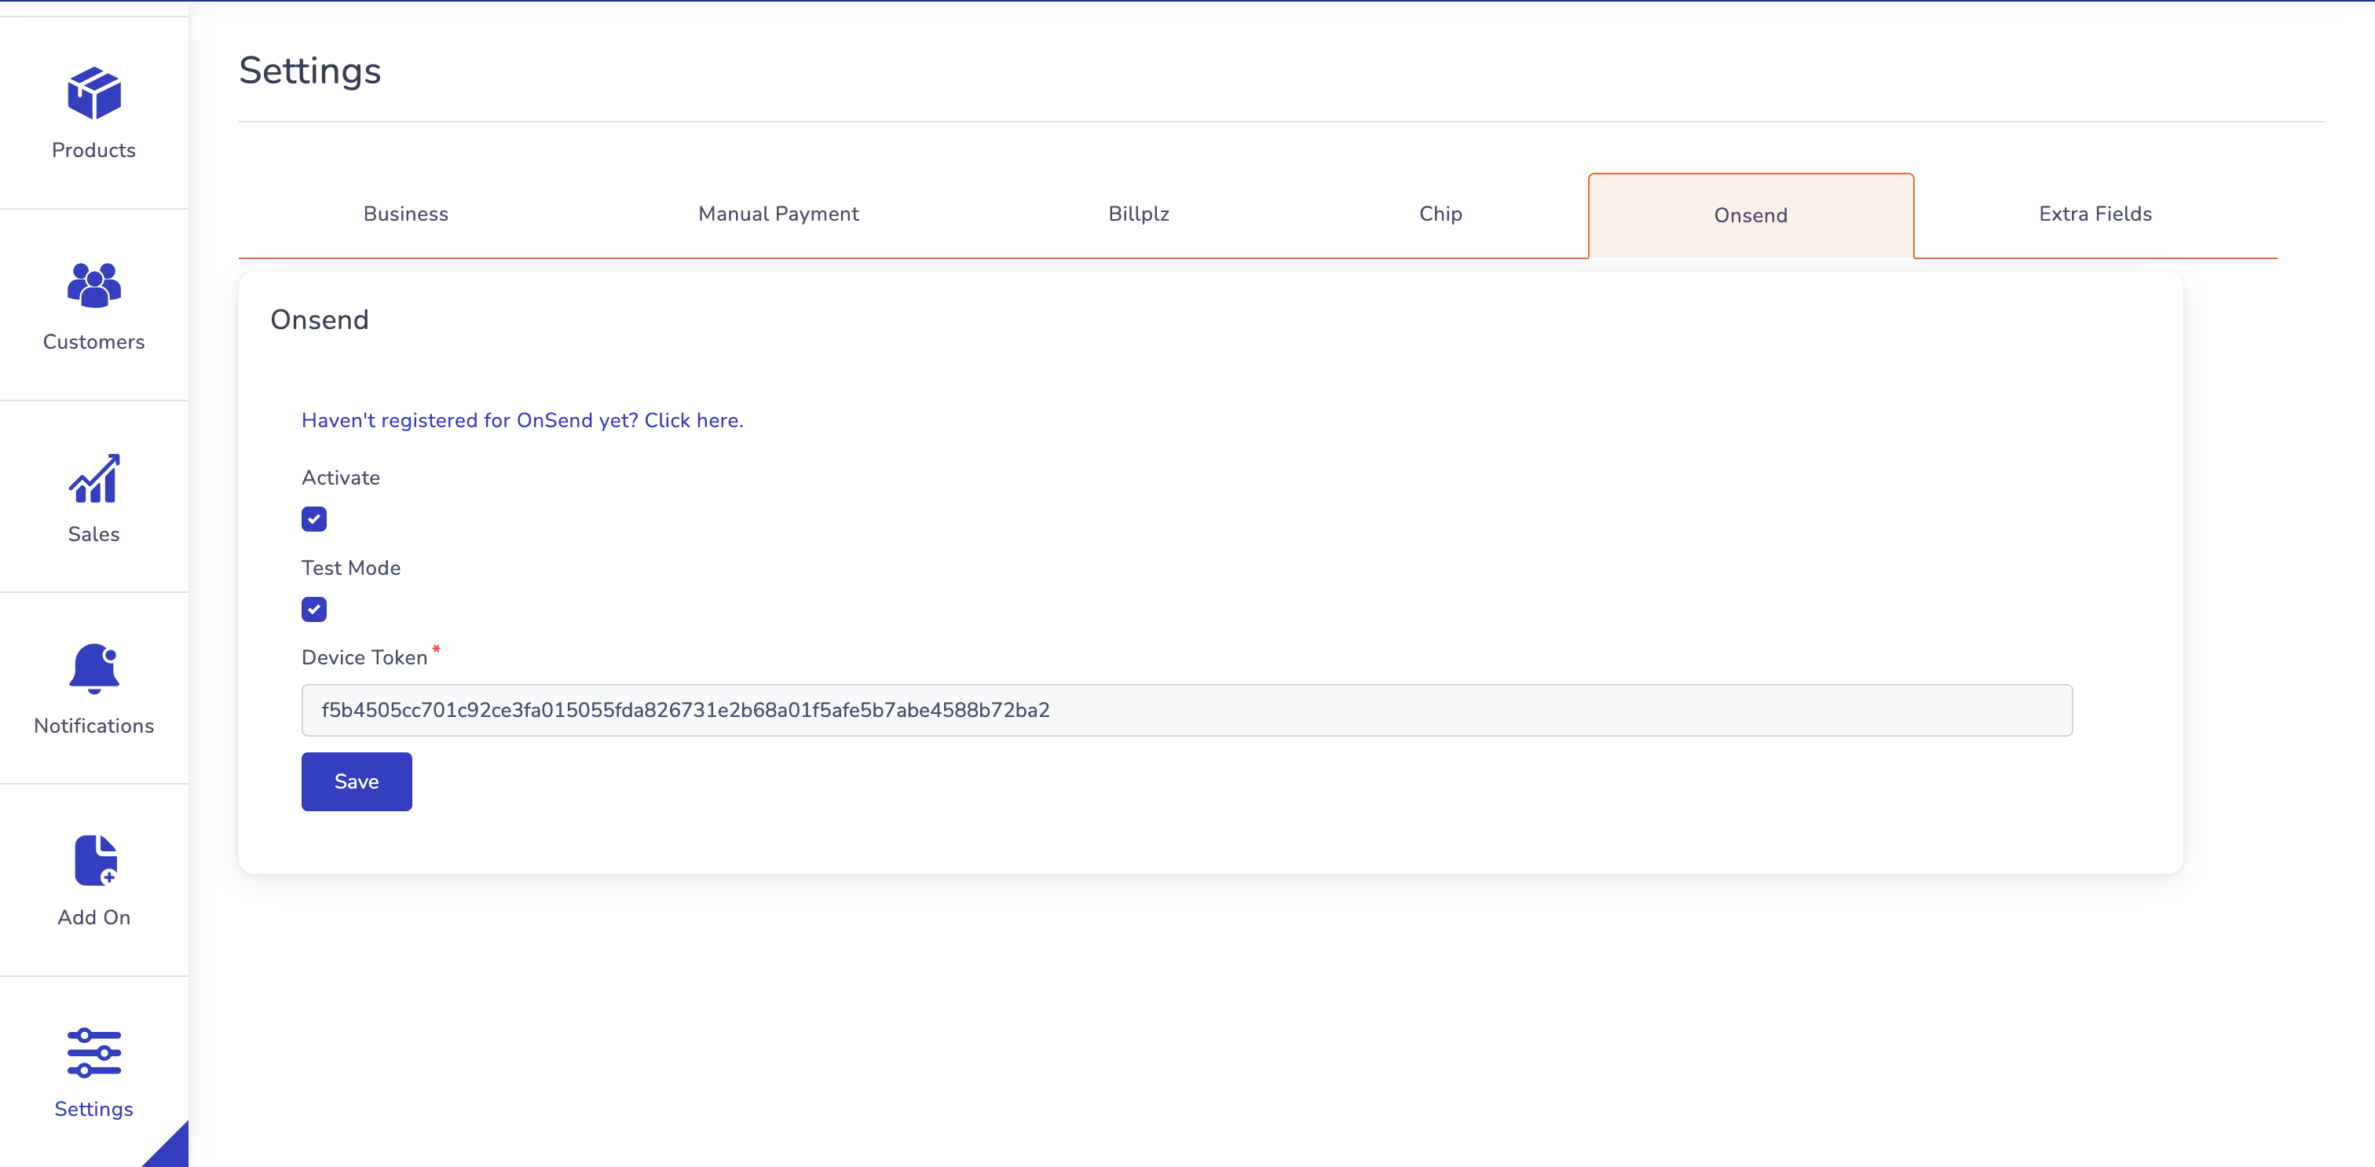
Task: Click the Device Token input field
Action: coord(1187,710)
